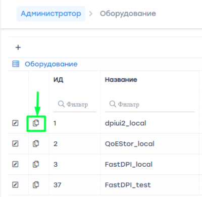Focus the ИД filter field
This screenshot has height=197, width=202.
tap(75, 105)
